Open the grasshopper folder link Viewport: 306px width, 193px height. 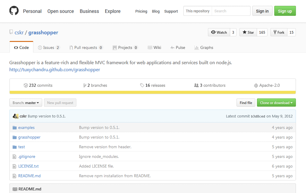coord(29,137)
